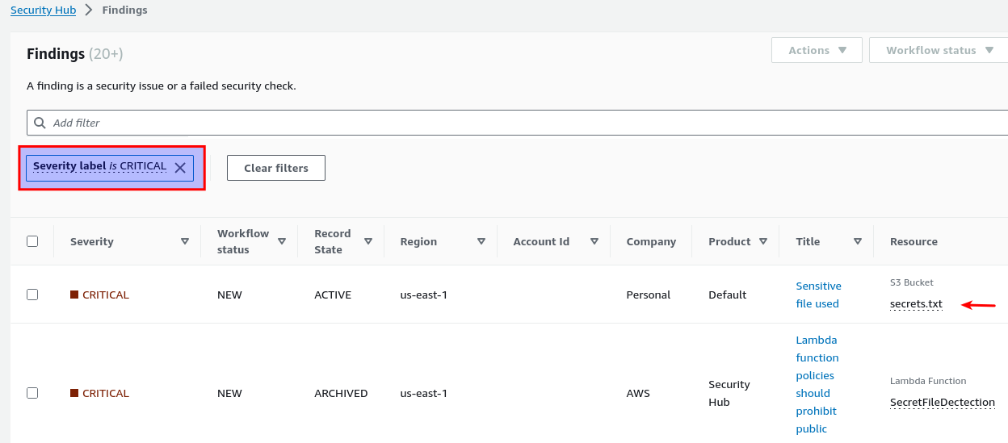Open the Workflow status dropdown button
Screen dimensions: 1008x443
(939, 50)
